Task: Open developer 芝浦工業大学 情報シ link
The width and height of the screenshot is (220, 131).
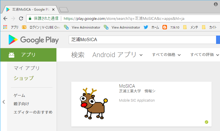Action: (137, 91)
